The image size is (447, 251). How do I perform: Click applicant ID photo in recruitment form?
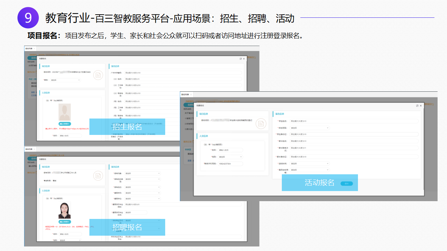tap(65, 210)
